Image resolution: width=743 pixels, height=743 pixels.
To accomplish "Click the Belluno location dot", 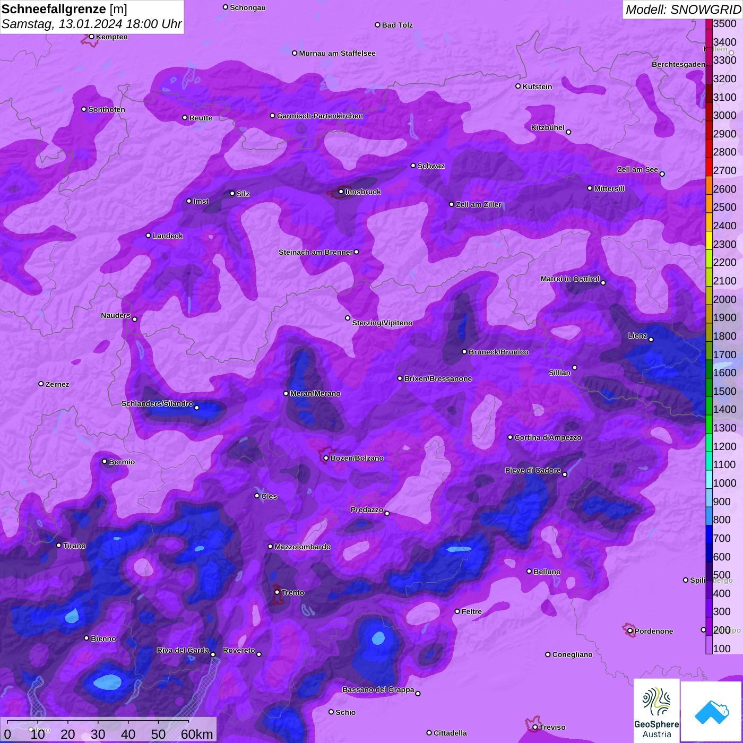I will pos(529,571).
